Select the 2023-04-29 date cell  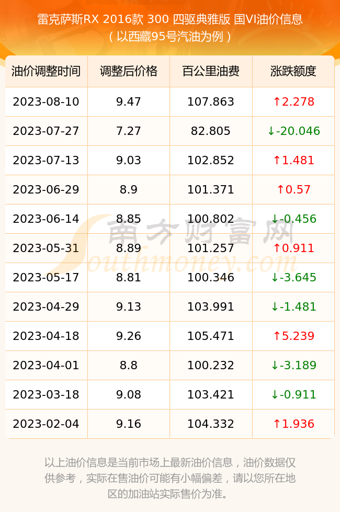(x=46, y=307)
